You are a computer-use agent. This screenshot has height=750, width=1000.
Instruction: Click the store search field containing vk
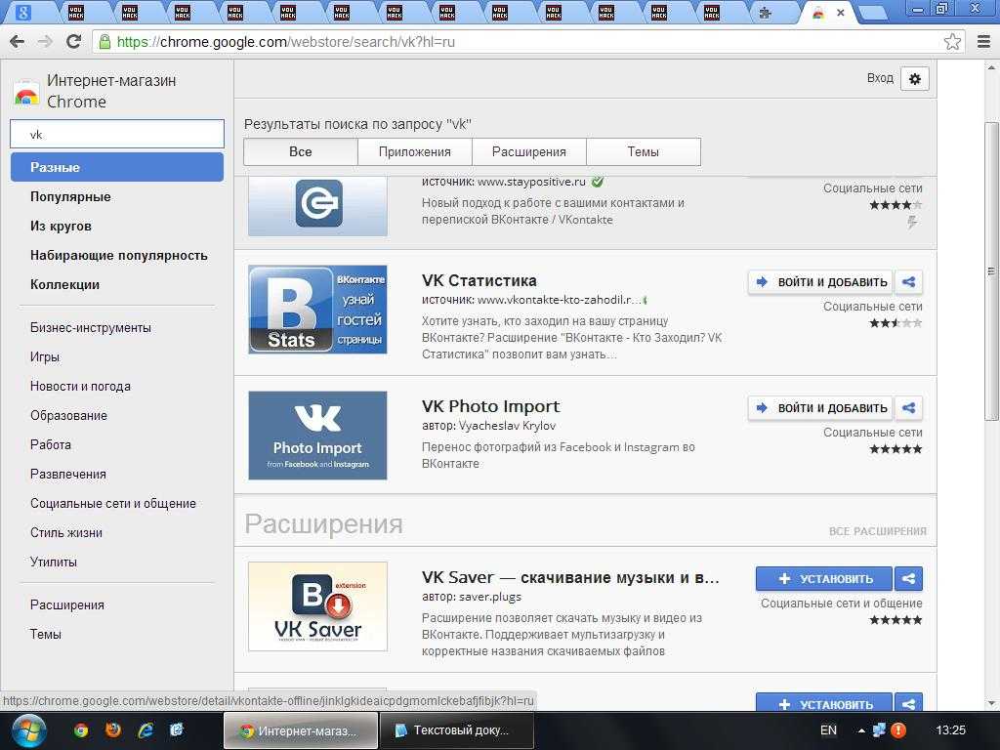(117, 134)
